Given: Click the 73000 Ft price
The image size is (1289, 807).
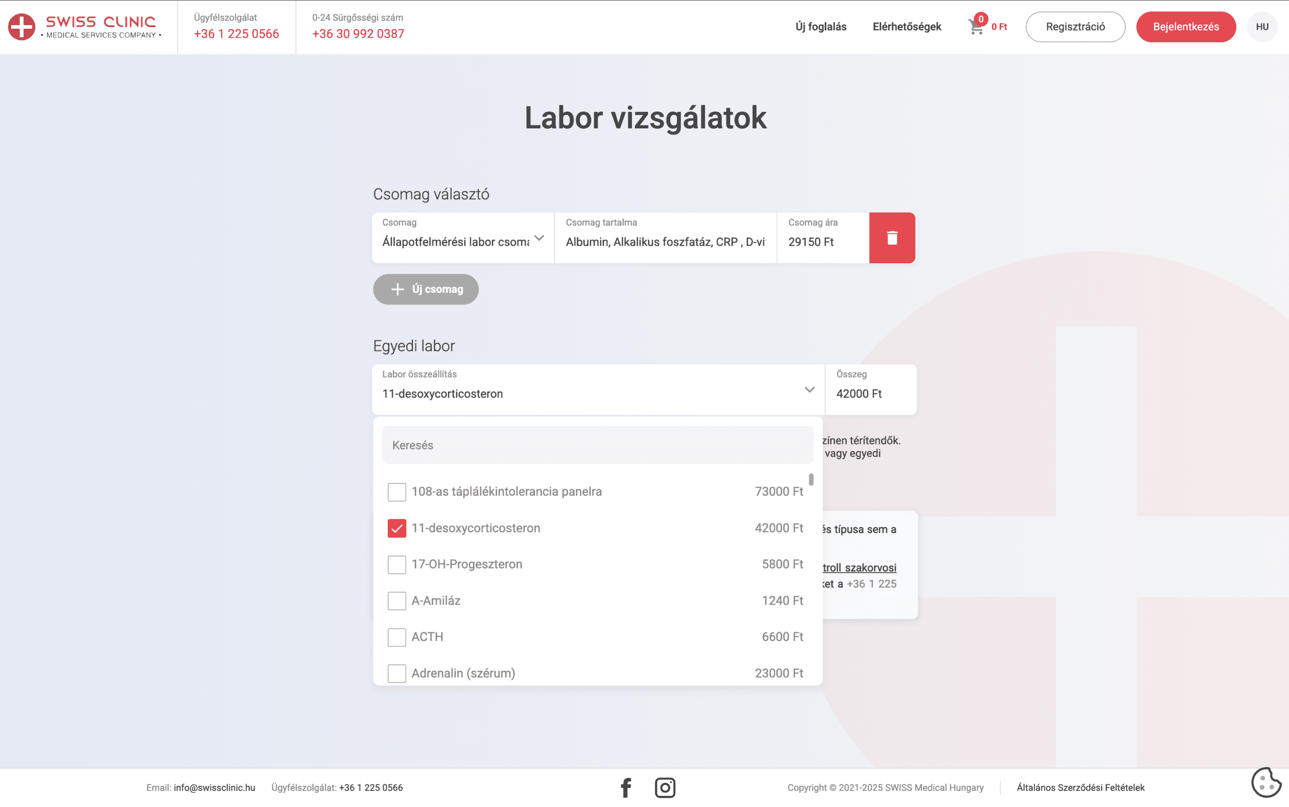Looking at the screenshot, I should click(x=779, y=491).
